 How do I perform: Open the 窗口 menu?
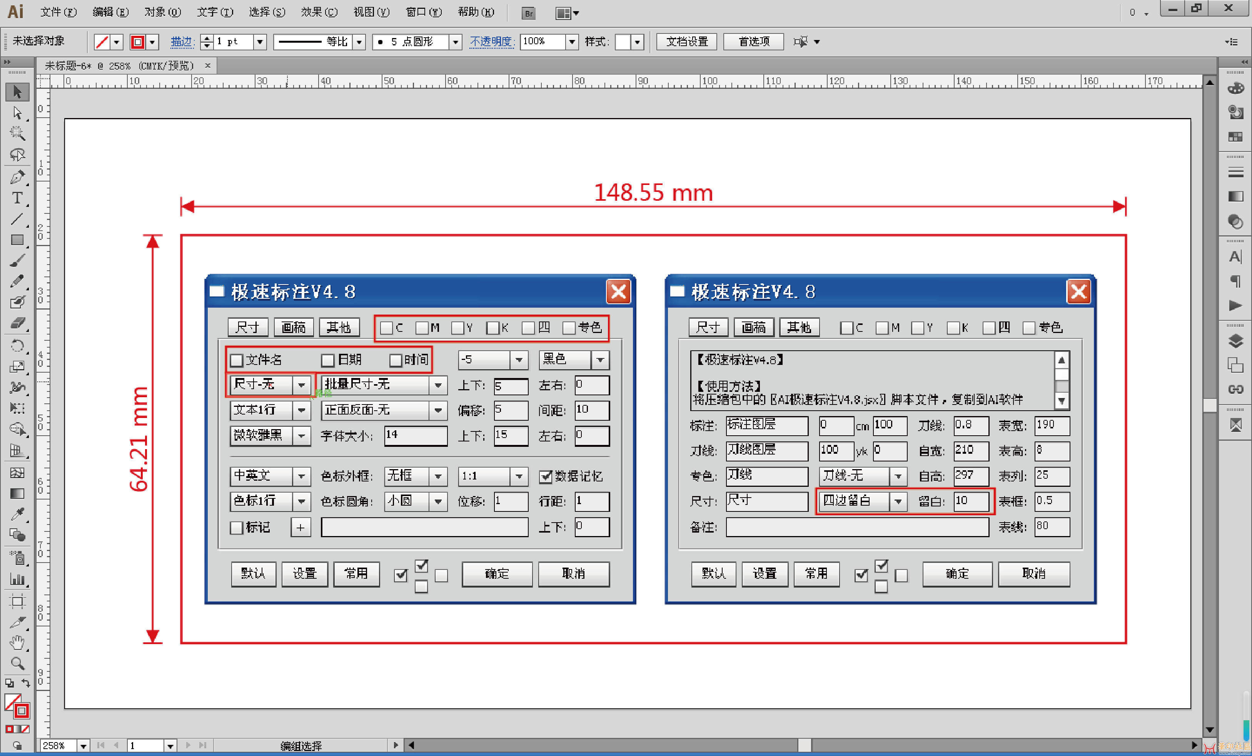(424, 12)
